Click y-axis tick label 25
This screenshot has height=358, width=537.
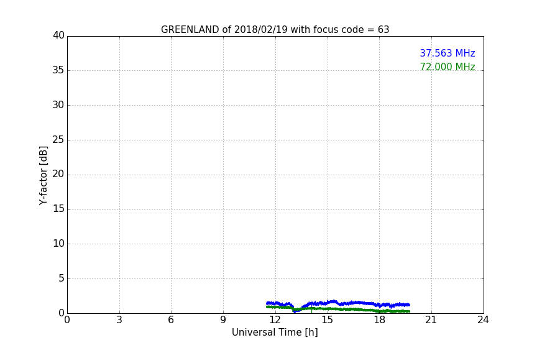(x=58, y=139)
